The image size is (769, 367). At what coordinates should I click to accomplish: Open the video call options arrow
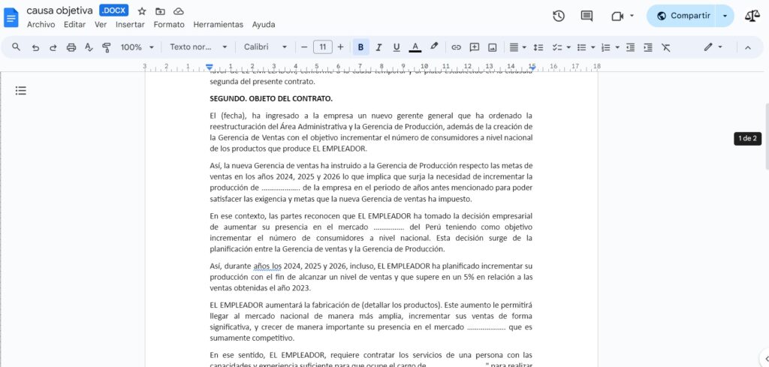click(632, 16)
